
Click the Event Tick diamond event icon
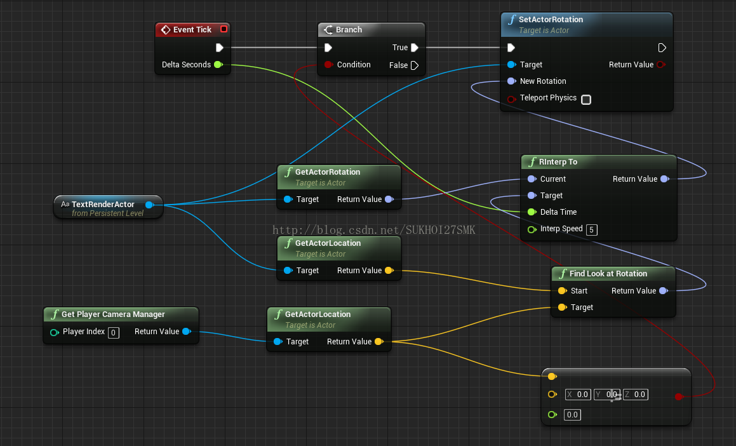166,30
